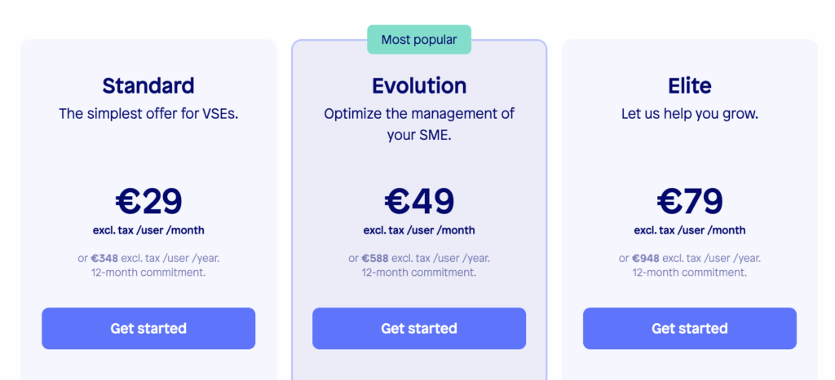Select the €49 price text

coord(419,202)
